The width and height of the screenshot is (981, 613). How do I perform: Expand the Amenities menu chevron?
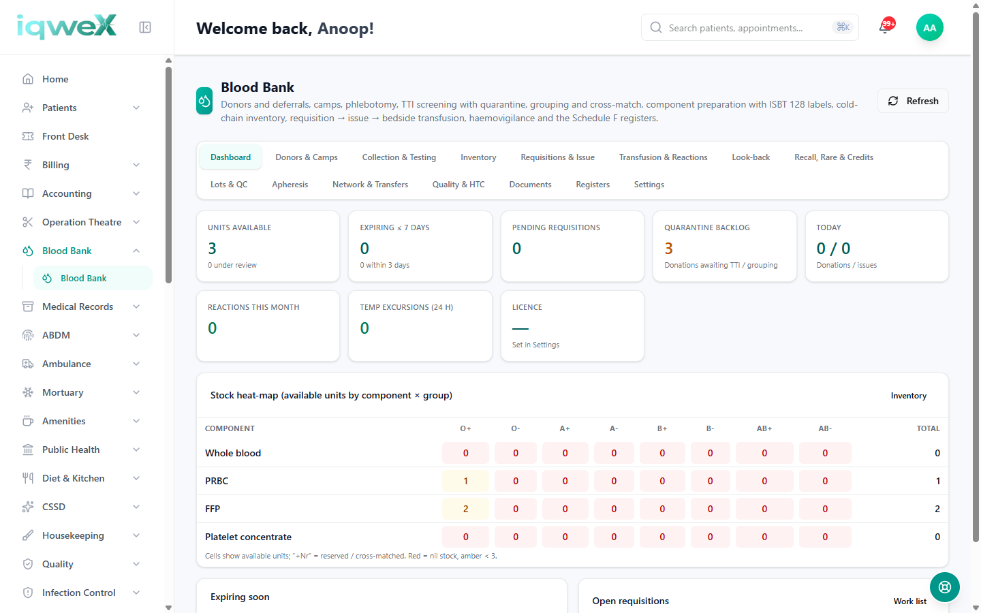tap(136, 421)
